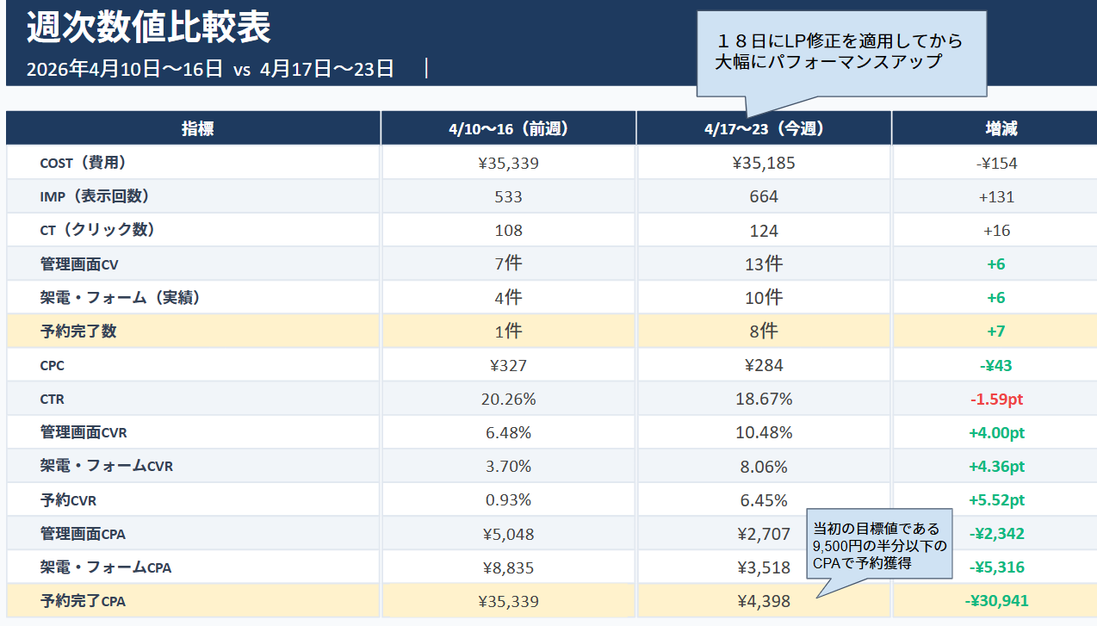Select the 予約CVR row label

click(x=68, y=500)
